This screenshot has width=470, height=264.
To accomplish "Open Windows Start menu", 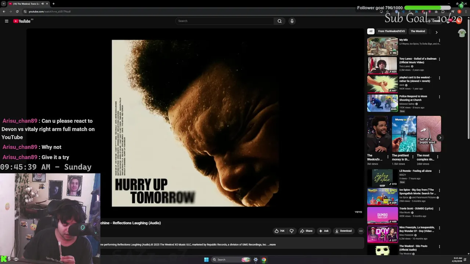I will [206, 260].
